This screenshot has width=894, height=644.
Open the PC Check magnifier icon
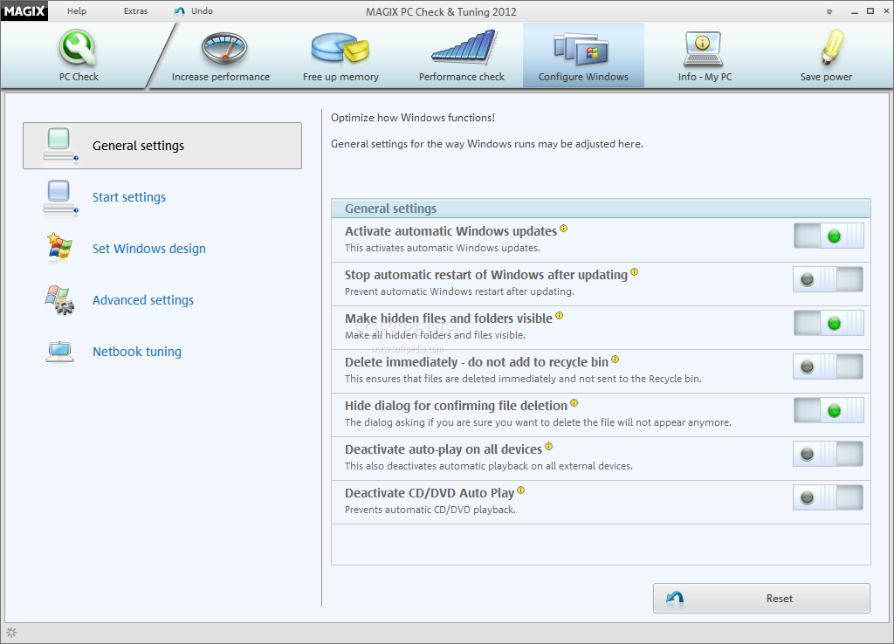pos(78,47)
